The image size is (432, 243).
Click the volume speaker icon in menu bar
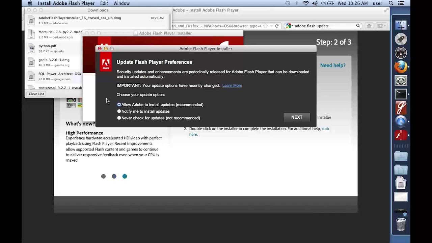pyautogui.click(x=315, y=3)
